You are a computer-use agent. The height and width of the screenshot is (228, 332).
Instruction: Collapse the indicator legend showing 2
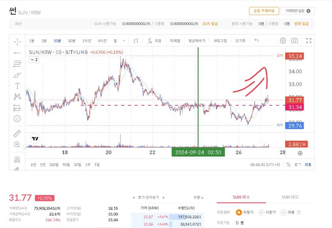[x=34, y=60]
